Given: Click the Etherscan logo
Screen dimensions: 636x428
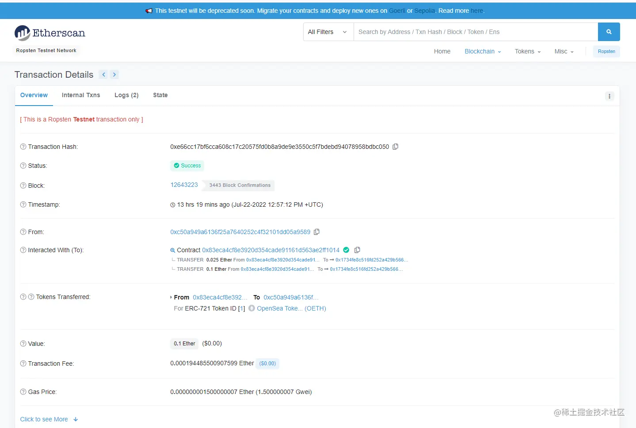Looking at the screenshot, I should tap(50, 33).
